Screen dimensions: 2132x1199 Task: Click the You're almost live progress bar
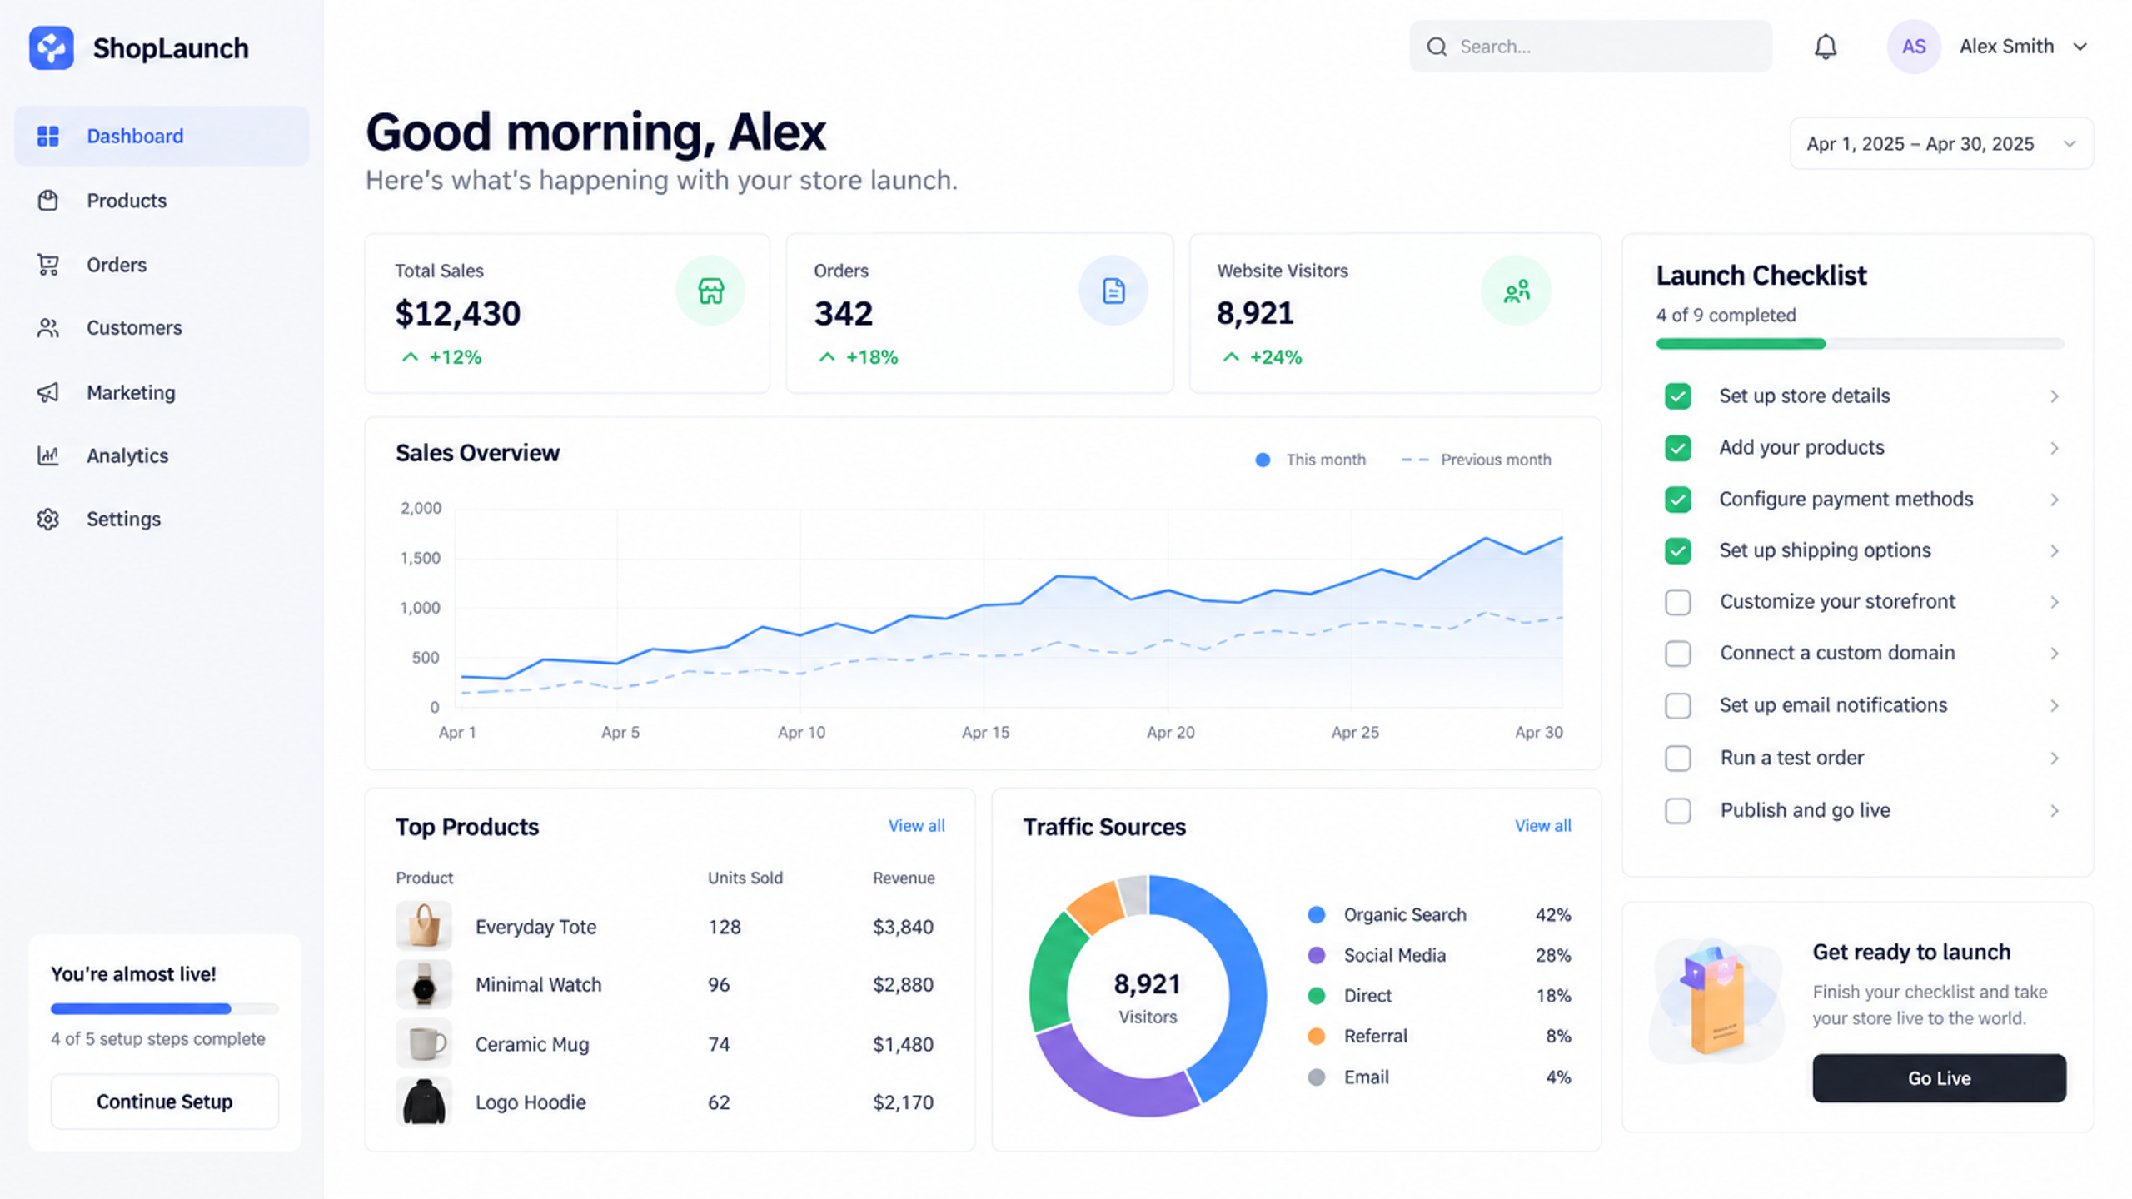tap(165, 1009)
